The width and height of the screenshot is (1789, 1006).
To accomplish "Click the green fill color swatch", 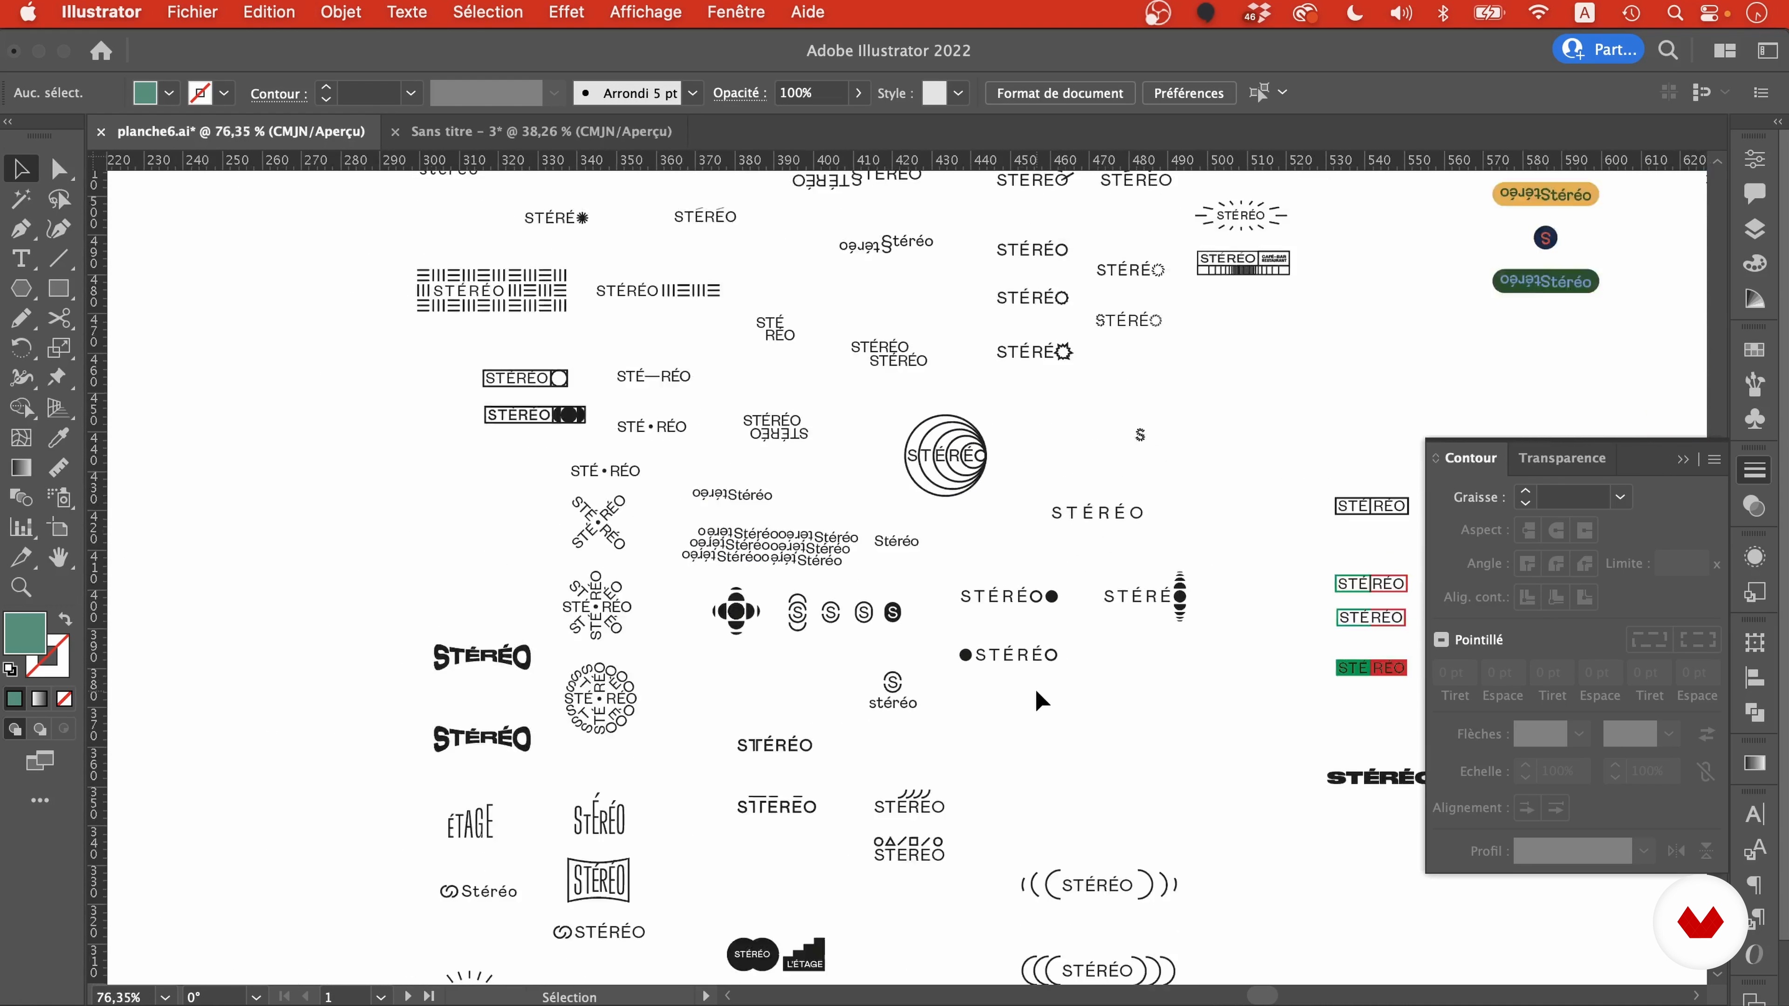I will pyautogui.click(x=144, y=92).
